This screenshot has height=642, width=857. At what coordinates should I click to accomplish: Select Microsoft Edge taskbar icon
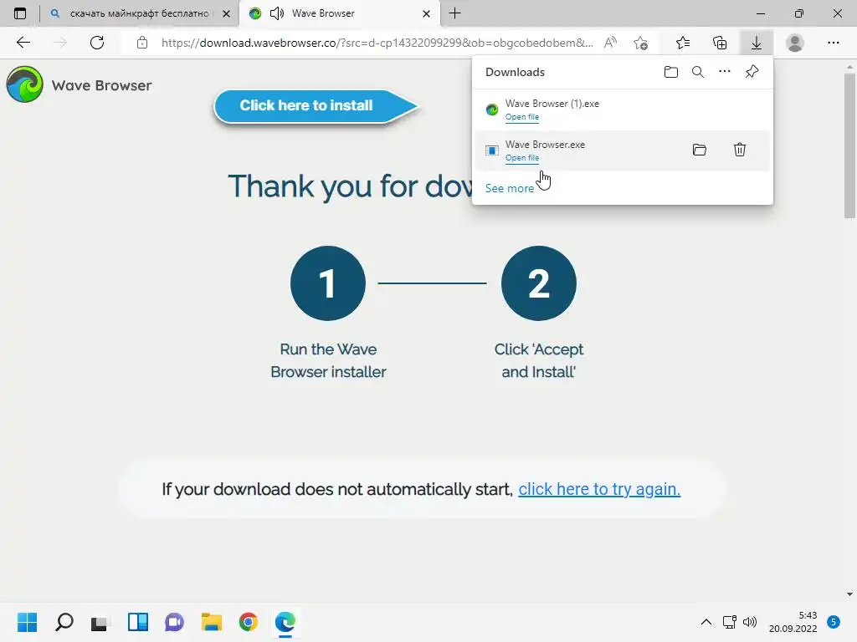(x=285, y=622)
